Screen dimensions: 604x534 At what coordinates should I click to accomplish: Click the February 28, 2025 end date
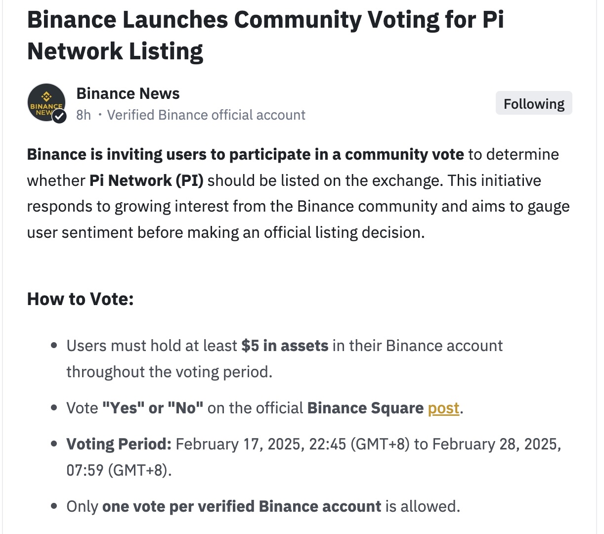[x=497, y=444]
